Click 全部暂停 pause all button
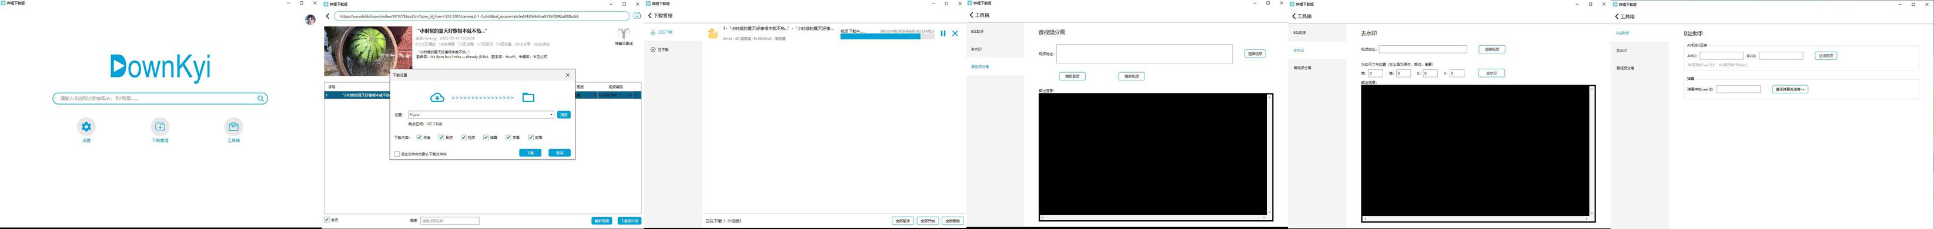 (x=903, y=221)
